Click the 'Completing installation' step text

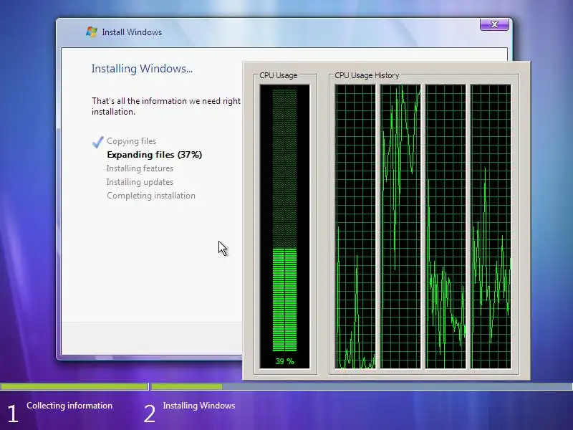coord(151,196)
